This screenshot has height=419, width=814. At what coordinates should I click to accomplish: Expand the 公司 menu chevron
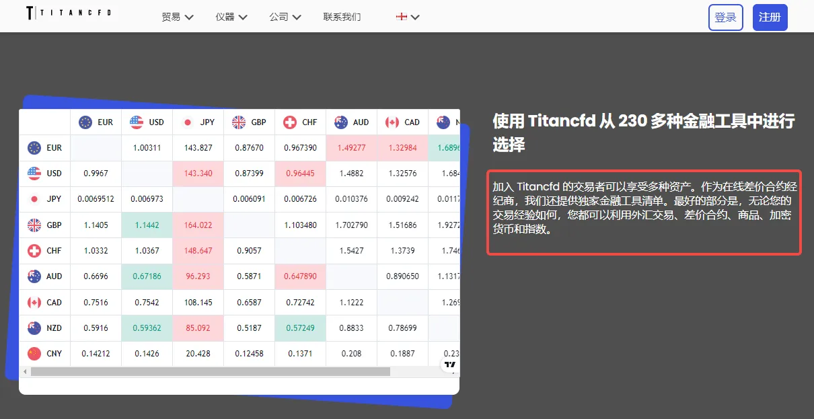point(297,17)
